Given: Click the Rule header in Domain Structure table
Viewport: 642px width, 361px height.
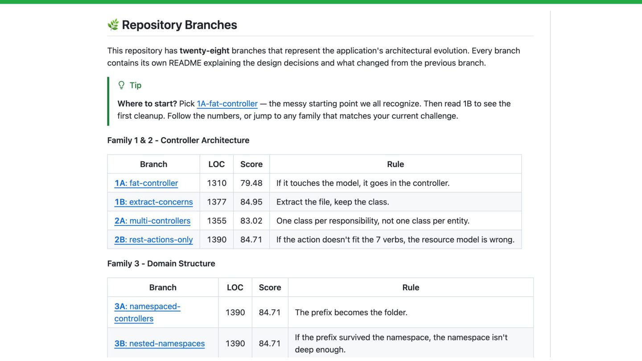Looking at the screenshot, I should click(x=411, y=287).
